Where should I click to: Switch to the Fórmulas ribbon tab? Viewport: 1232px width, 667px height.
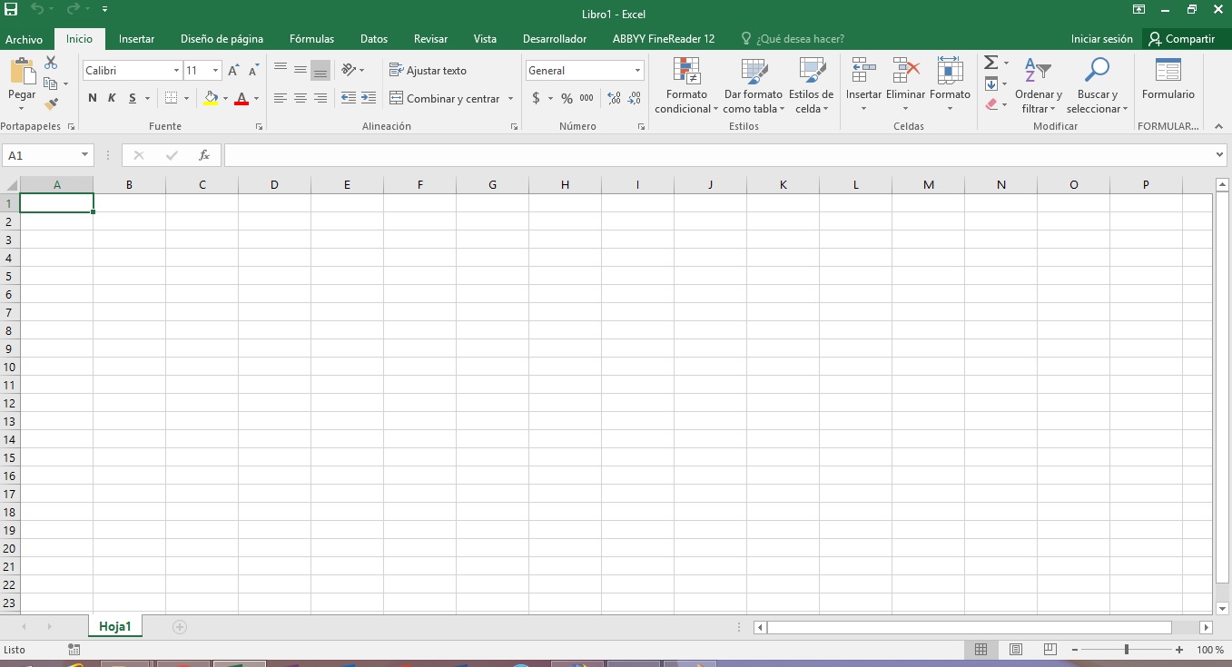tap(311, 38)
